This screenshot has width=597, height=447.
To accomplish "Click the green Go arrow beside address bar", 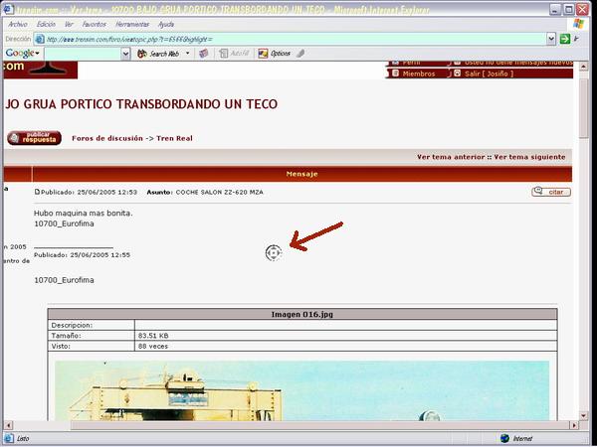I will (564, 39).
